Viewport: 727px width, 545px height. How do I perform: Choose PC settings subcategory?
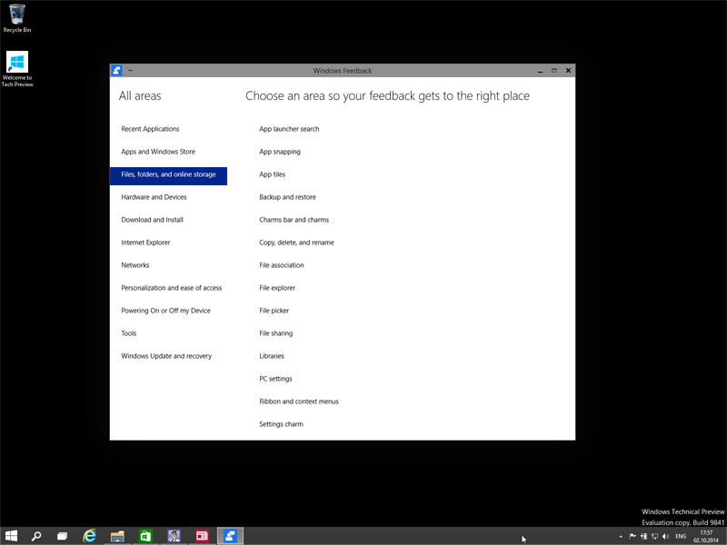[x=276, y=379]
